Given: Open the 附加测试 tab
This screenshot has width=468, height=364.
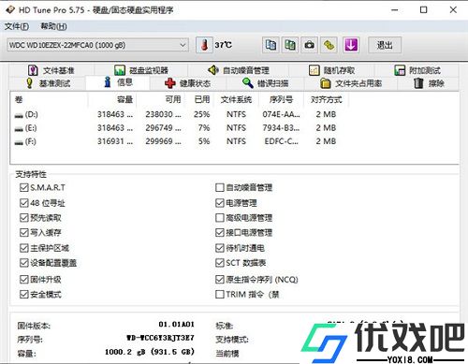Looking at the screenshot, I should [417, 70].
